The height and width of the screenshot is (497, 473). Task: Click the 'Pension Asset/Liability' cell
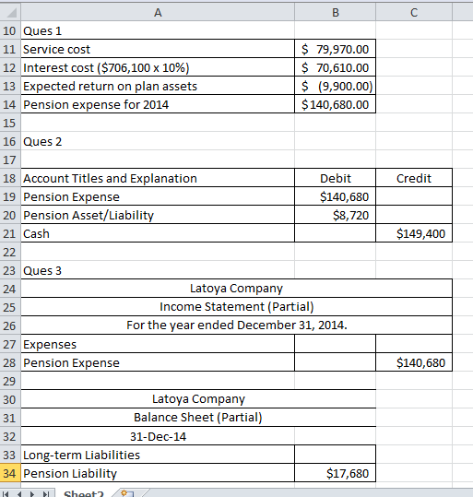click(158, 215)
